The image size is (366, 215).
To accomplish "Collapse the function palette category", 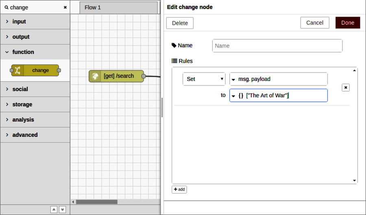I will [x=35, y=52].
